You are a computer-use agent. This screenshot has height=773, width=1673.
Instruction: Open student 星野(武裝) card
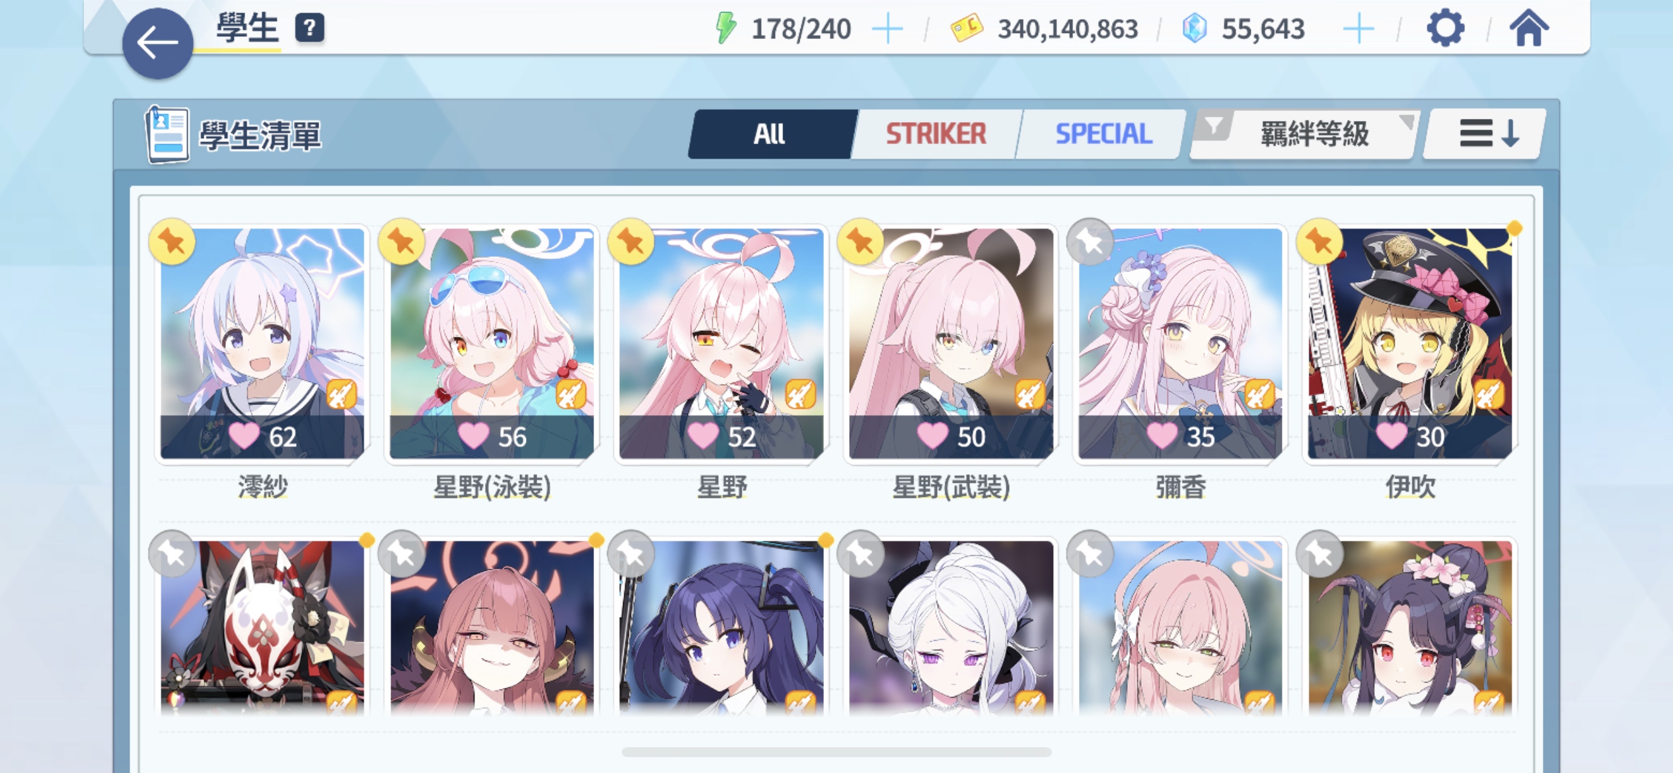click(951, 344)
